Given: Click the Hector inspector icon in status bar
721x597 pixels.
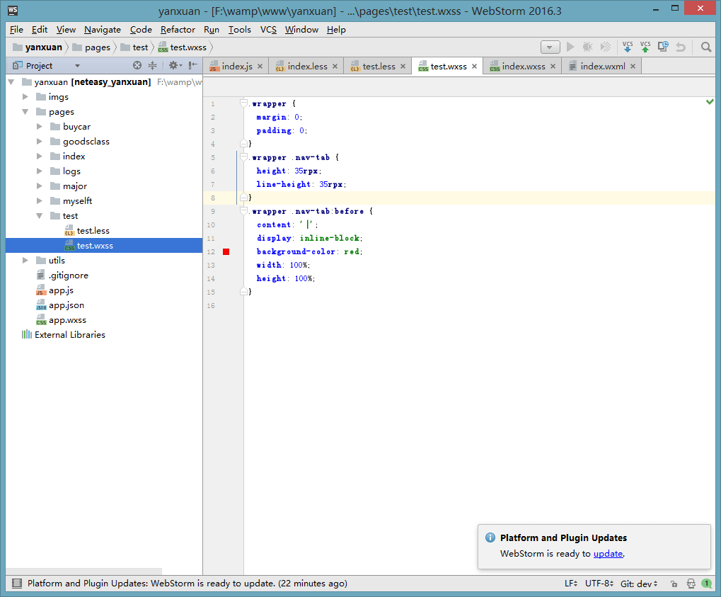Looking at the screenshot, I should (x=691, y=584).
